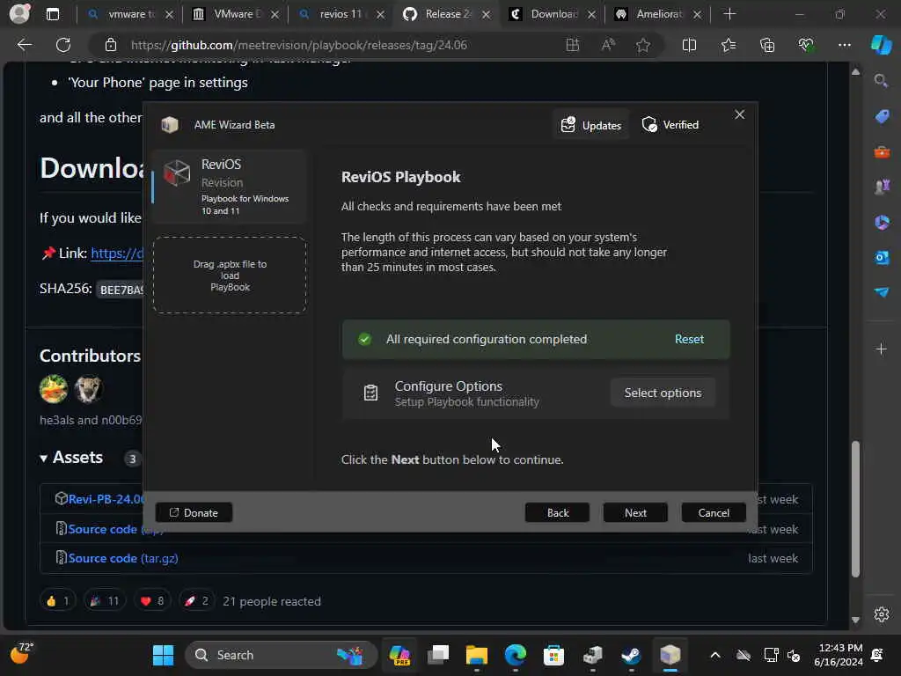
Task: Click the Donate button
Action: (x=194, y=513)
